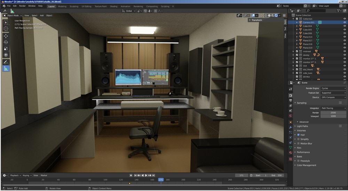Pick the 3D Cursor tool
This screenshot has height=191, width=348.
click(6, 29)
